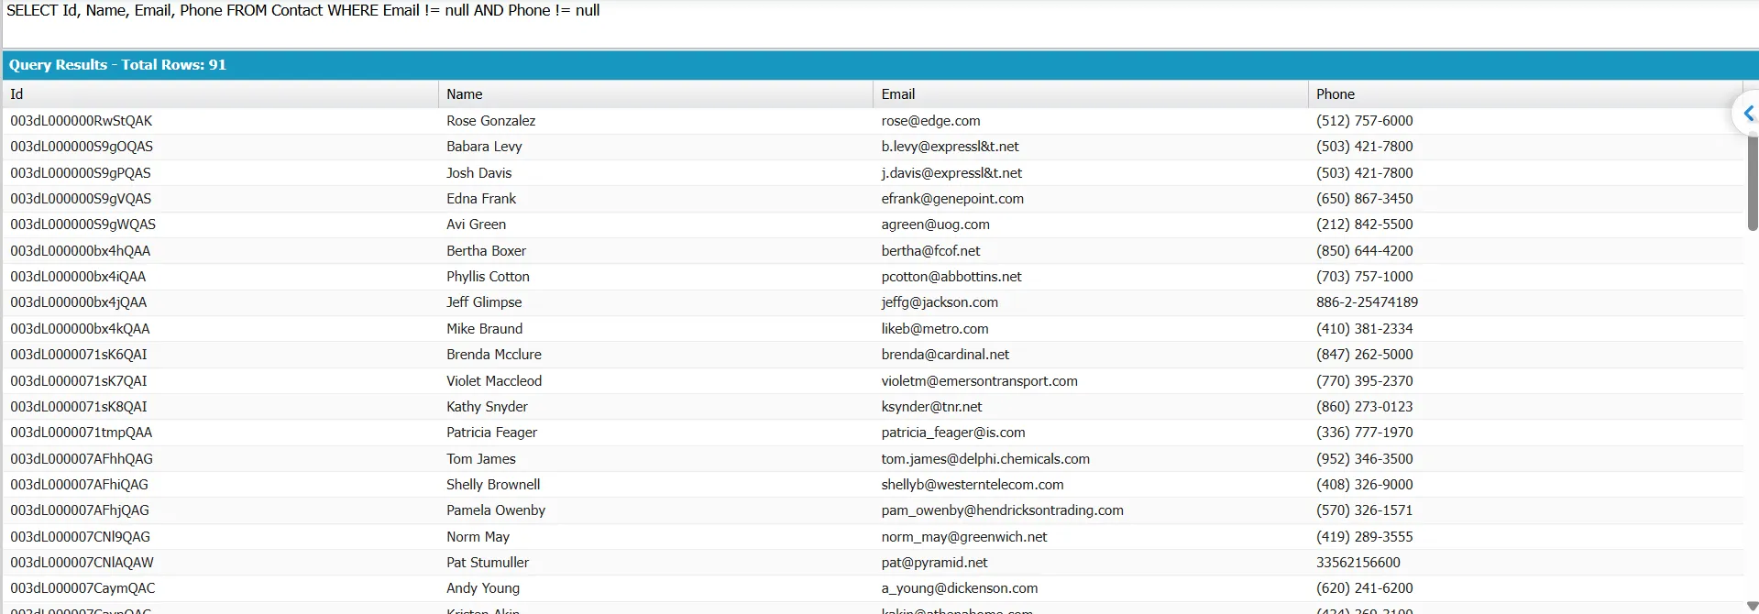
Task: Select the name Mike Braund
Action: tap(484, 329)
